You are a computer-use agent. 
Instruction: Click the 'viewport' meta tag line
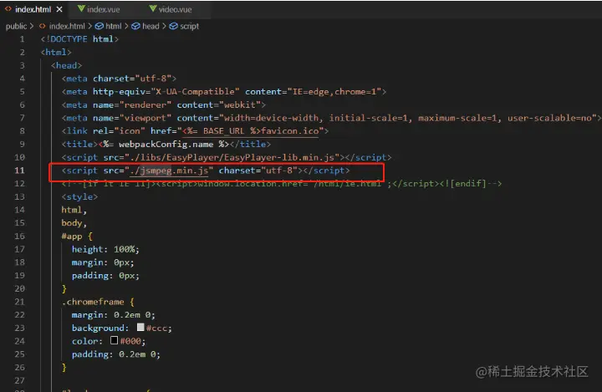[331, 118]
